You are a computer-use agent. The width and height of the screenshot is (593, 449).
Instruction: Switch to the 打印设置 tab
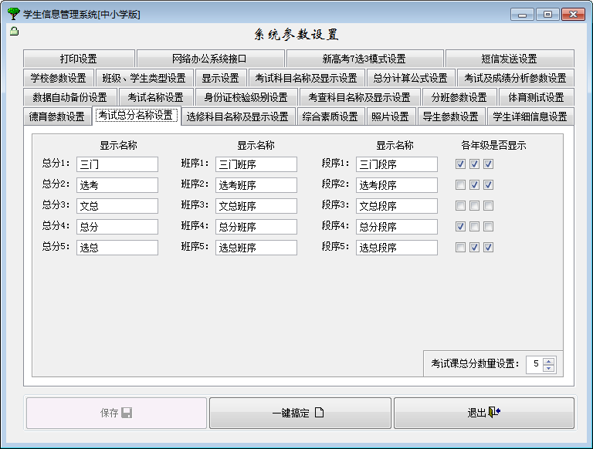[x=79, y=59]
